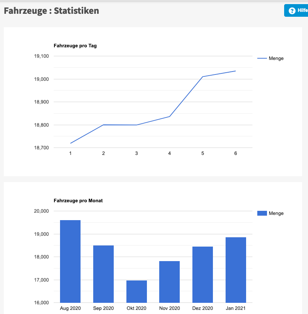Select the Sep 2020 bar

[x=103, y=274]
